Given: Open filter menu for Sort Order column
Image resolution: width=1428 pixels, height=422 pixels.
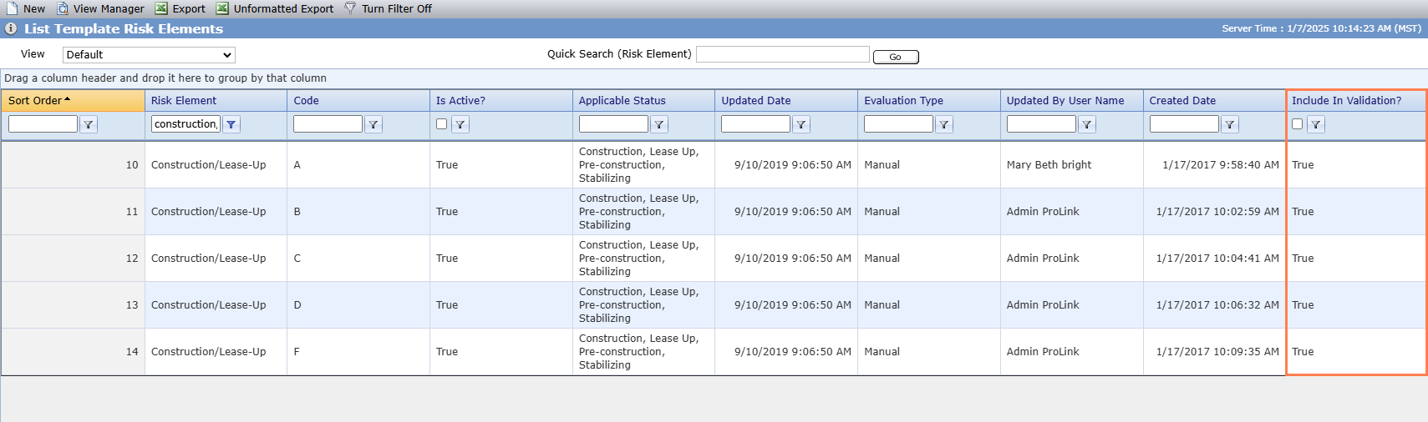Looking at the screenshot, I should click(89, 124).
